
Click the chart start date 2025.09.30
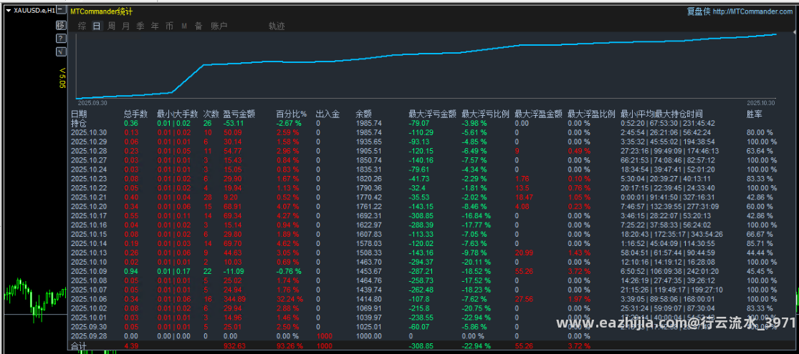(x=92, y=102)
